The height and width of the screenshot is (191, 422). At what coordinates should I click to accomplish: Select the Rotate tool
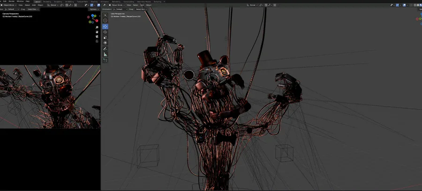[x=105, y=32]
